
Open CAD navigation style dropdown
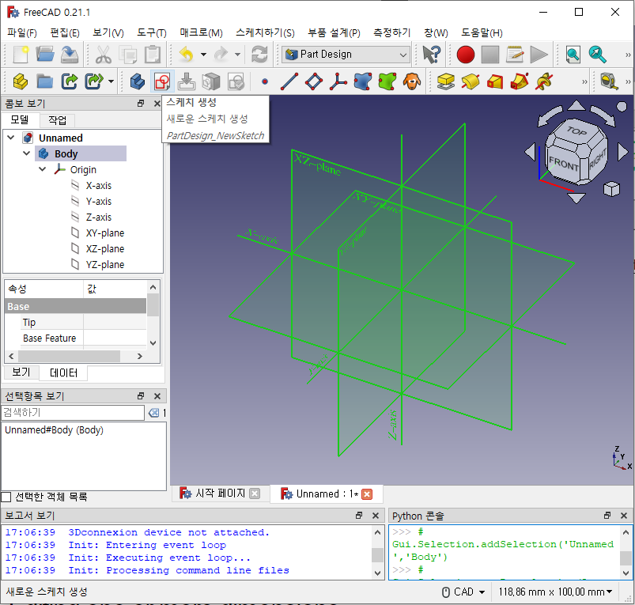tap(463, 592)
